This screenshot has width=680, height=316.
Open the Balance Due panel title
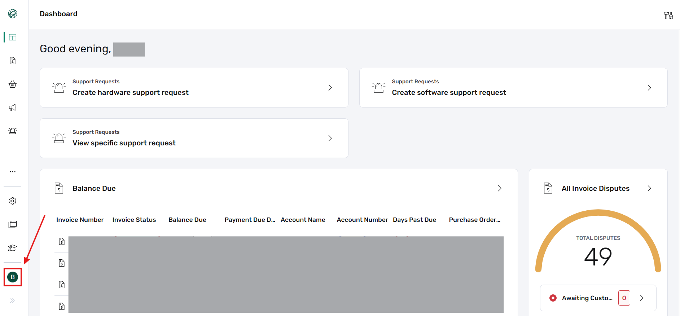(94, 188)
